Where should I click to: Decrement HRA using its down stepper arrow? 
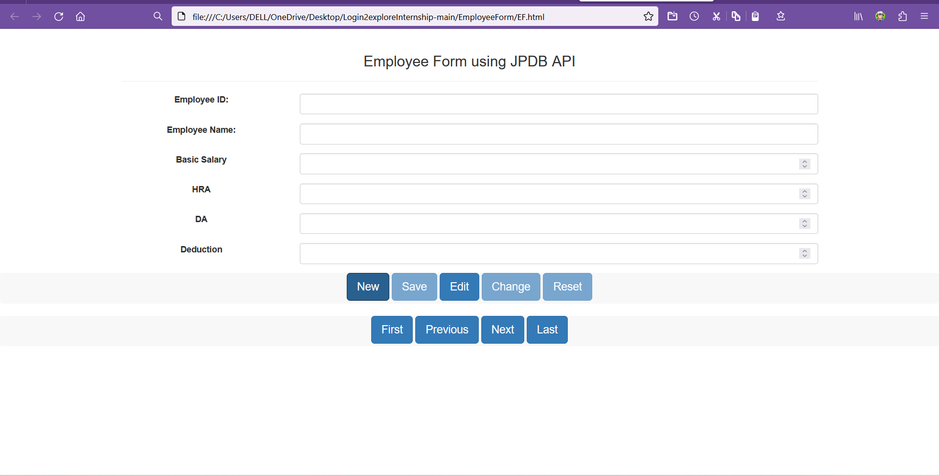point(804,196)
